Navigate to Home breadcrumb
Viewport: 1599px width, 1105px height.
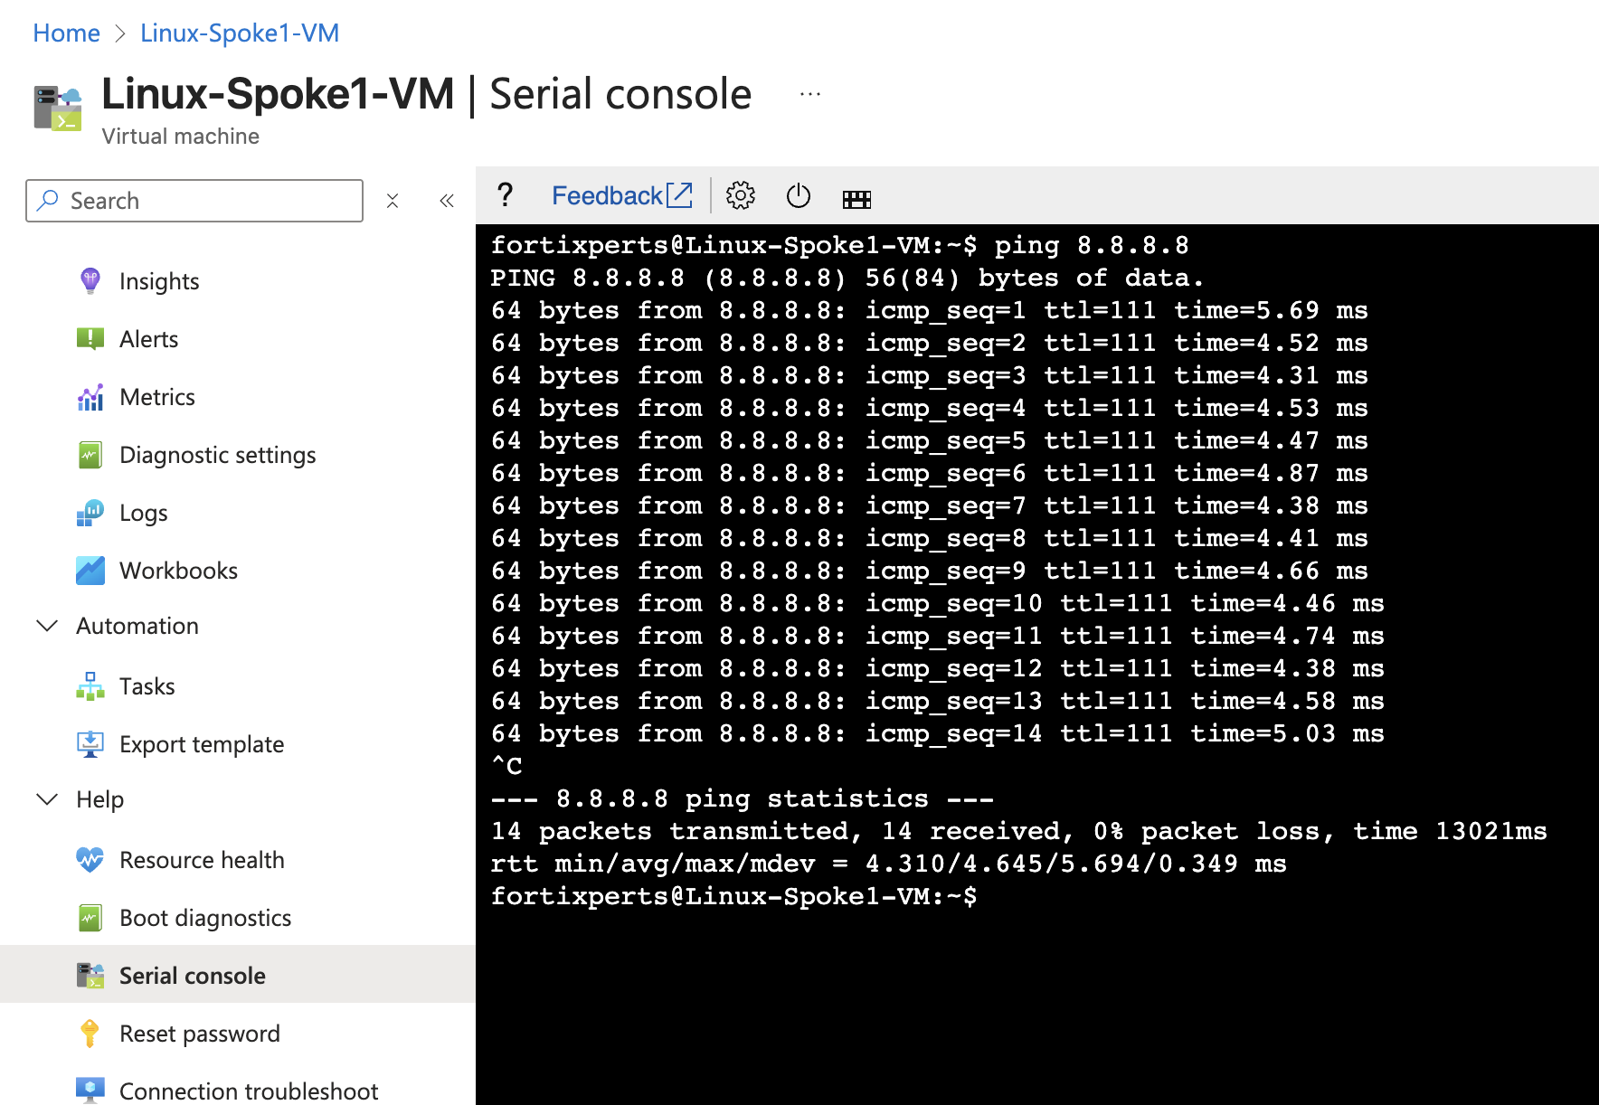click(x=66, y=33)
